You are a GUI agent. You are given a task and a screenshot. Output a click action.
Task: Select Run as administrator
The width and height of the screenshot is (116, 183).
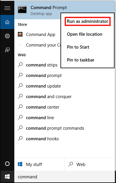pos(87,21)
